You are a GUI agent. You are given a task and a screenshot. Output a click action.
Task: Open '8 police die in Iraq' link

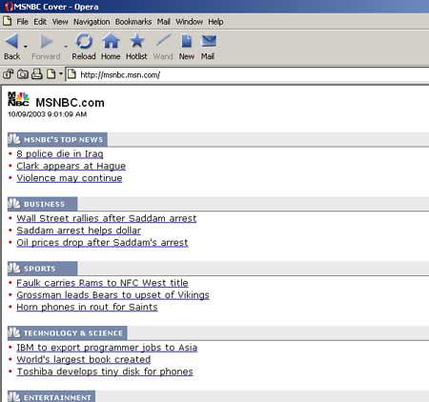[60, 154]
